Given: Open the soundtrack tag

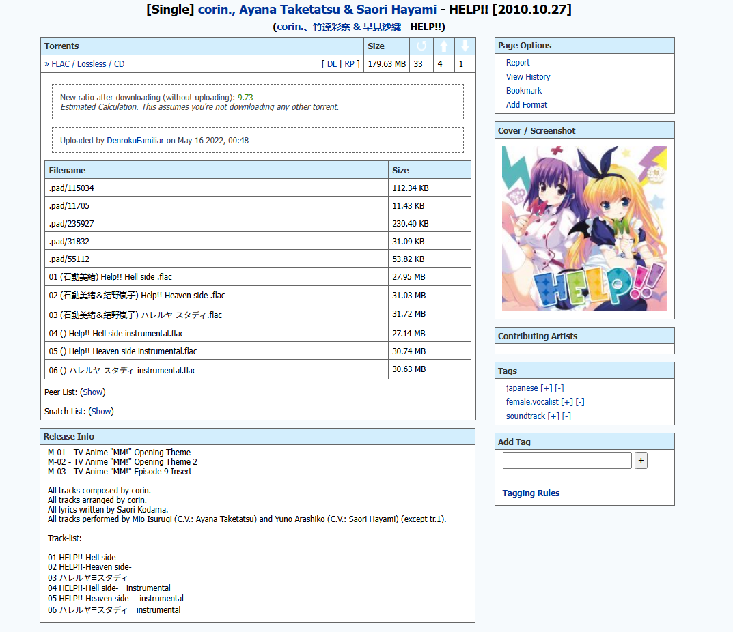Looking at the screenshot, I should pos(525,416).
